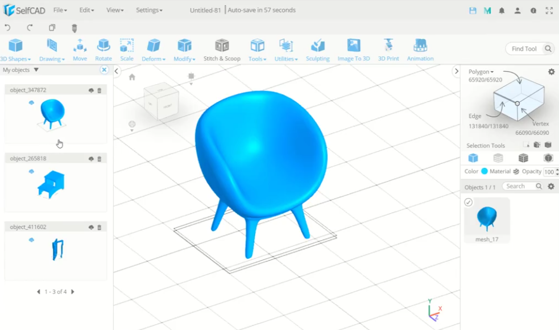Screen dimensions: 559x330
Task: Select the Rotate tool
Action: coord(103,50)
